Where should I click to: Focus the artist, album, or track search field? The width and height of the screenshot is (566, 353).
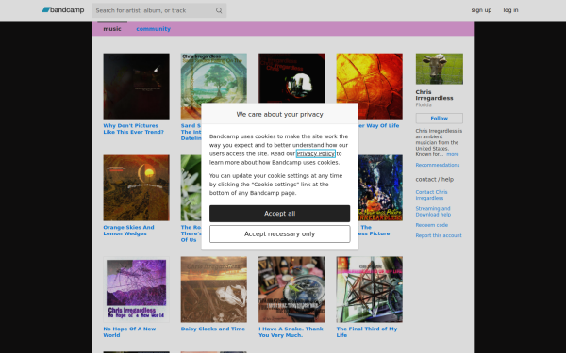click(x=158, y=10)
